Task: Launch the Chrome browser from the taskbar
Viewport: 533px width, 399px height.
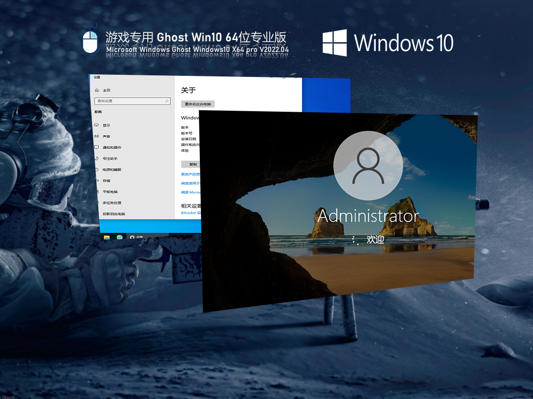Action: click(120, 238)
